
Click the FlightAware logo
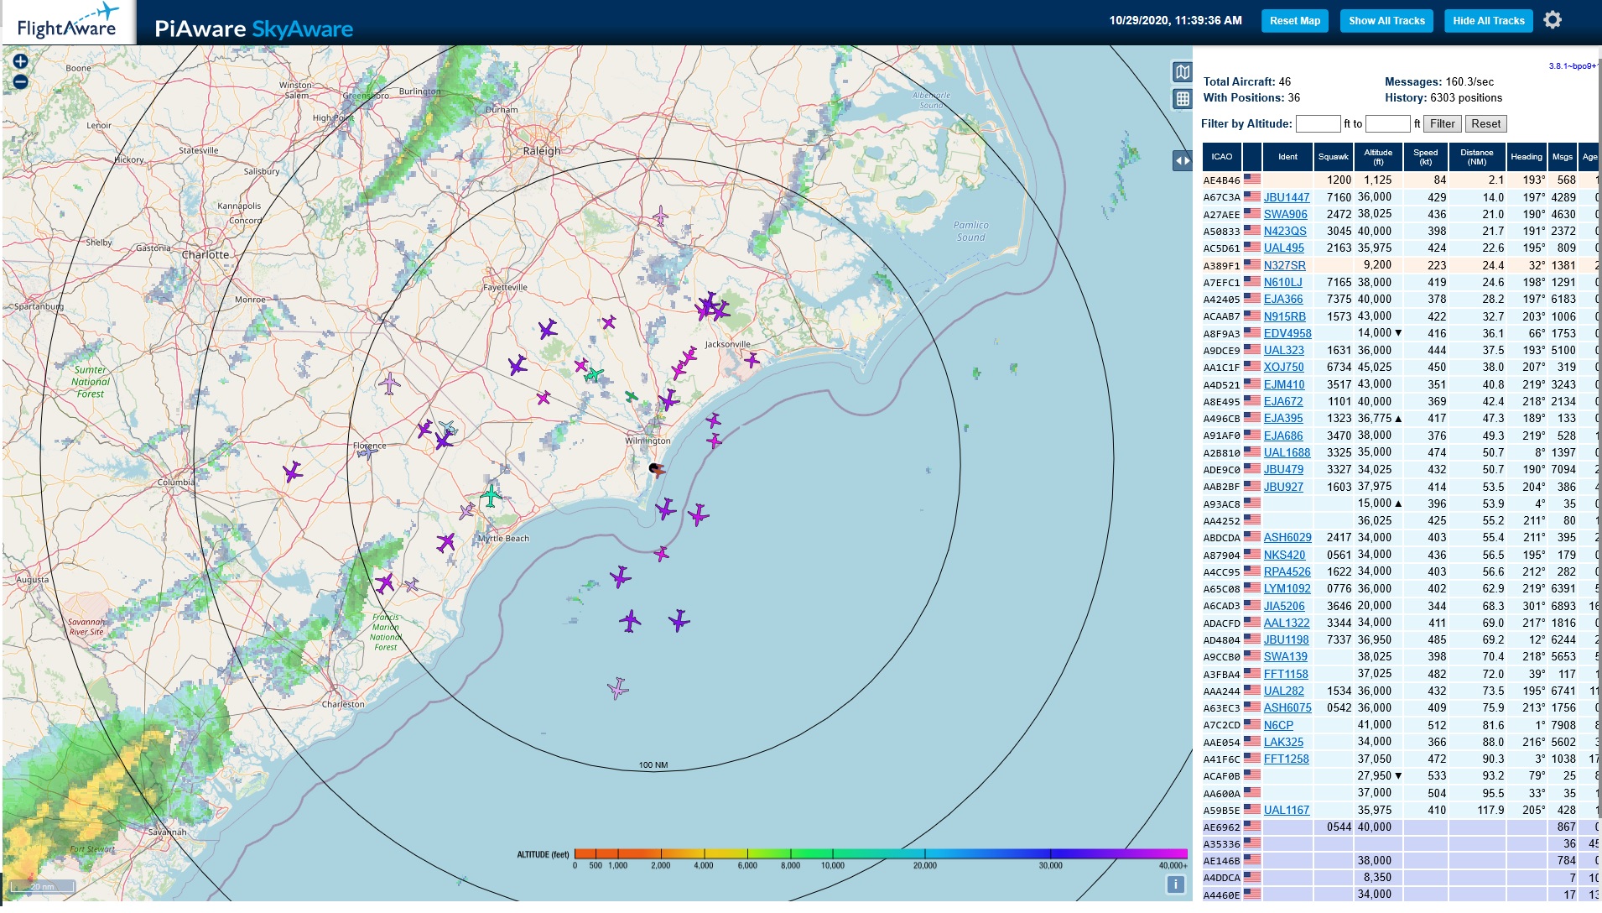point(67,22)
